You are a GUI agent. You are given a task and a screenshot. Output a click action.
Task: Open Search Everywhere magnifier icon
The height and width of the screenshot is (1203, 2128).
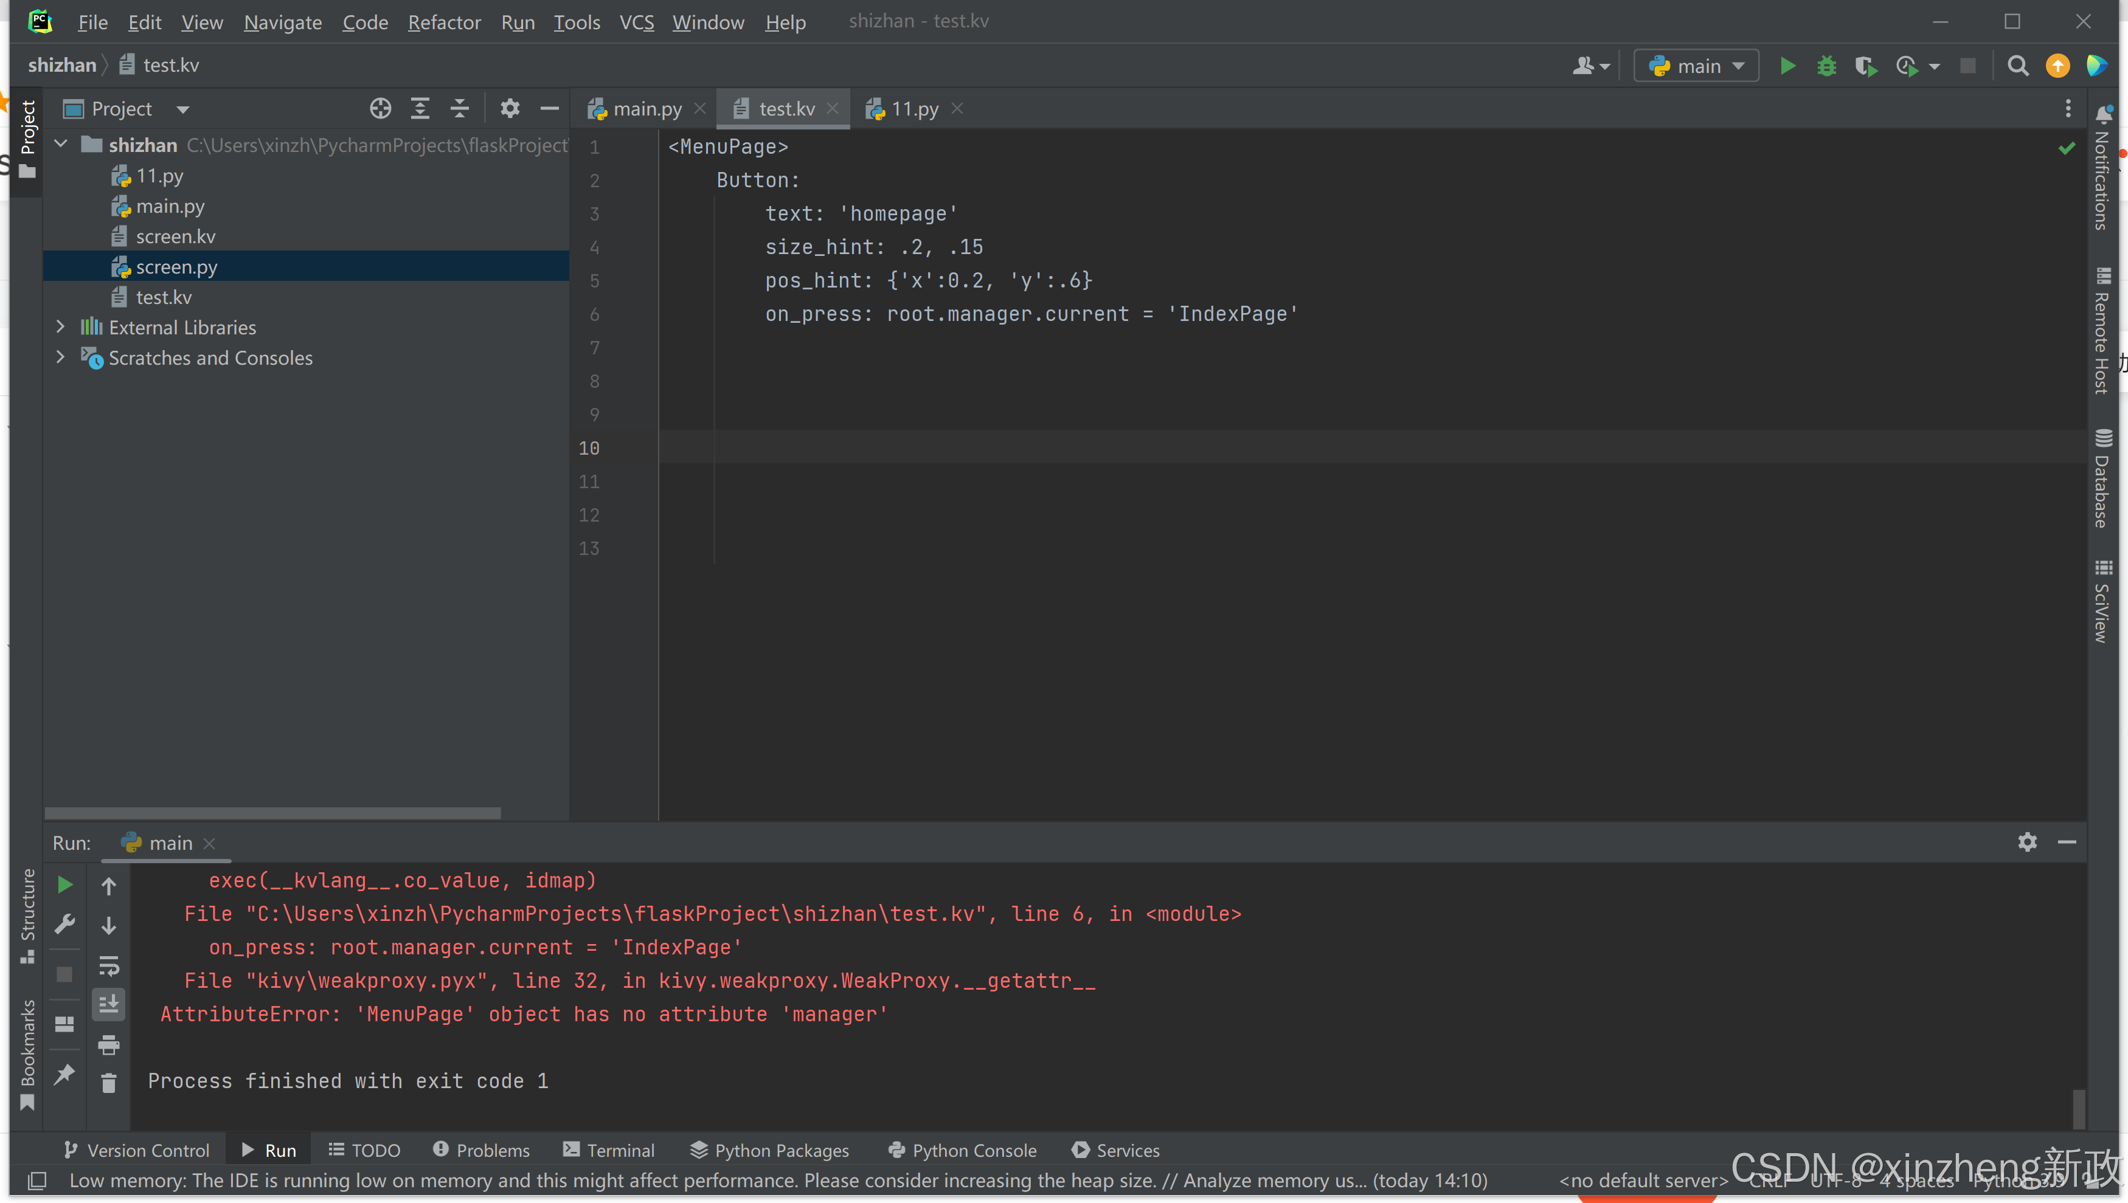(2017, 66)
